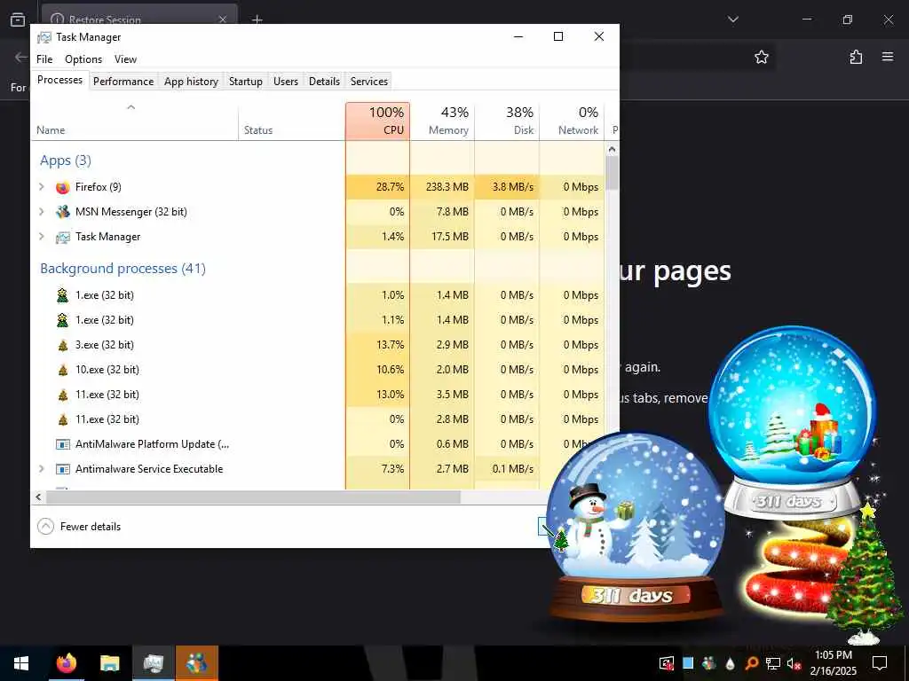The width and height of the screenshot is (909, 681).
Task: Click the Windows update alert tray icon
Action: click(667, 663)
